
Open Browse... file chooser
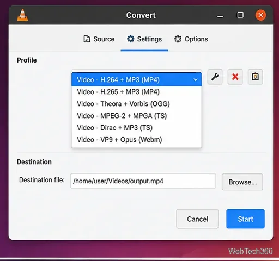point(242,182)
